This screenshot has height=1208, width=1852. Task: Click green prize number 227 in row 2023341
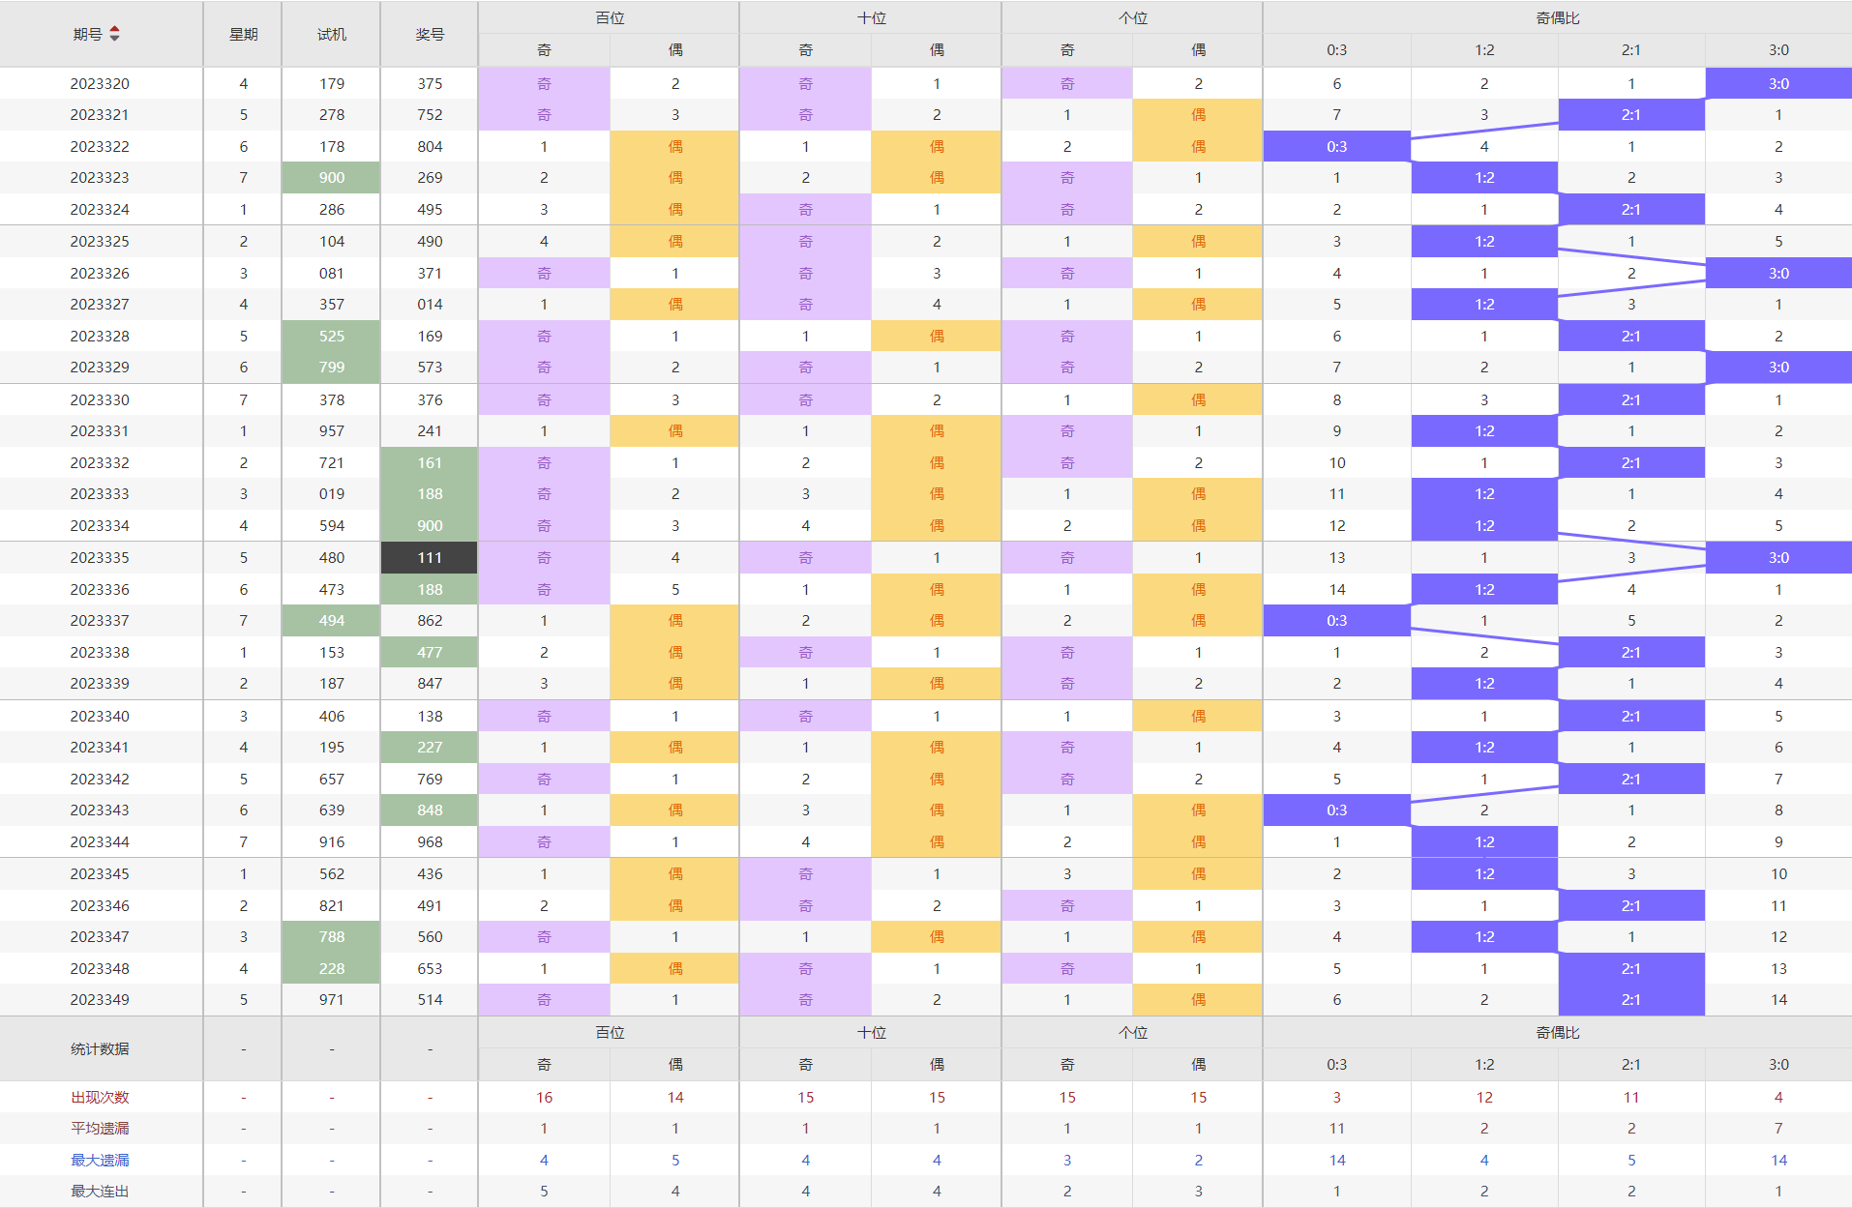click(430, 748)
